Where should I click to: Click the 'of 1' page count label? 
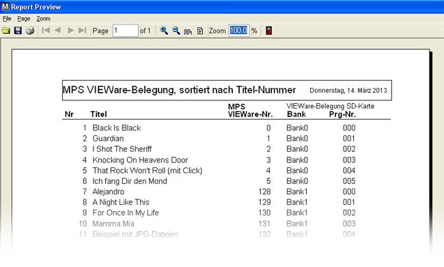[145, 31]
